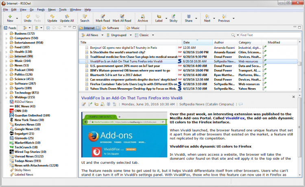Click label icon in article header
This screenshot has width=305, height=187.
tap(96, 104)
